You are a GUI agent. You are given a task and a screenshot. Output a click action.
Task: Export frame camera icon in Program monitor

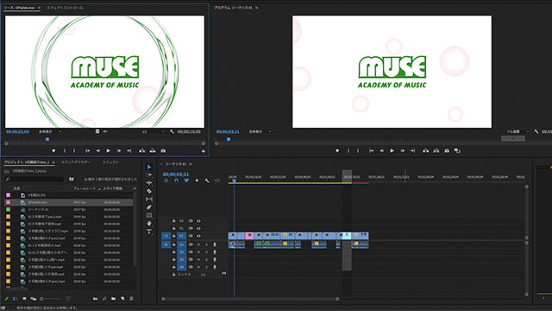pyautogui.click(x=447, y=151)
